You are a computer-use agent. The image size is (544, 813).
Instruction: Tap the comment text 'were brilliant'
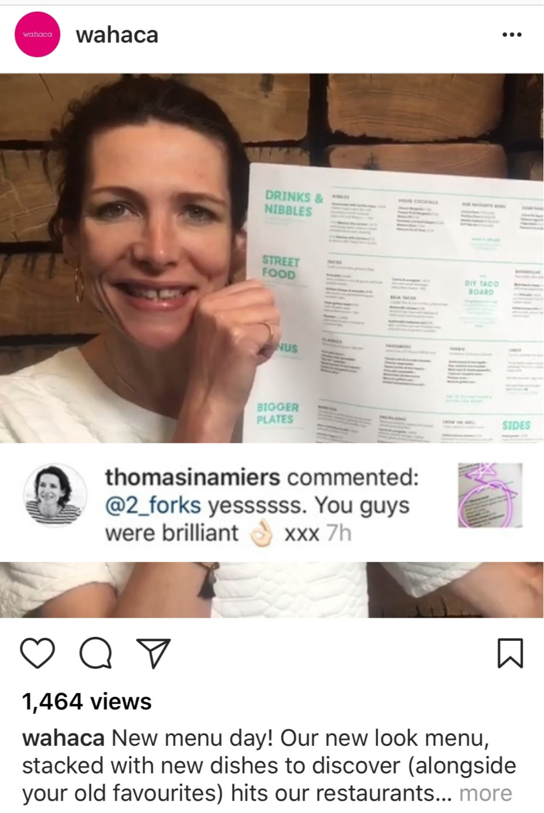[172, 533]
